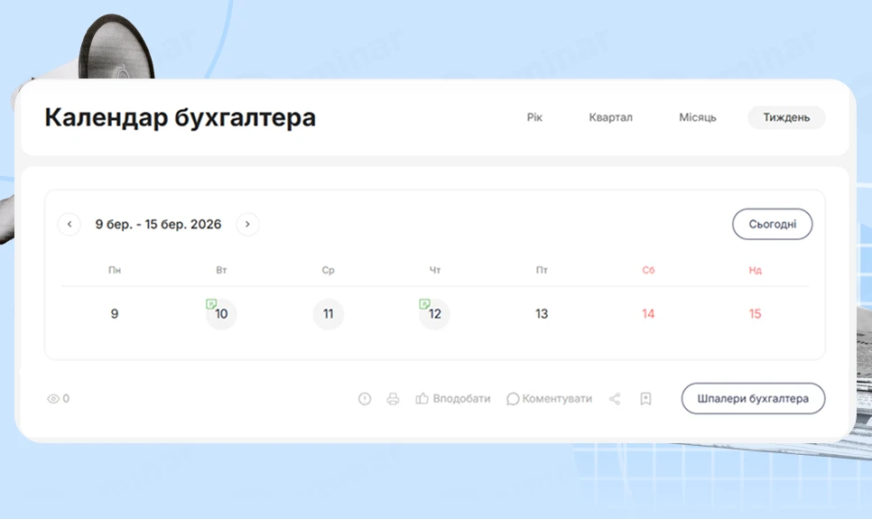The width and height of the screenshot is (872, 519).
Task: Click the views eye icon
Action: [53, 399]
